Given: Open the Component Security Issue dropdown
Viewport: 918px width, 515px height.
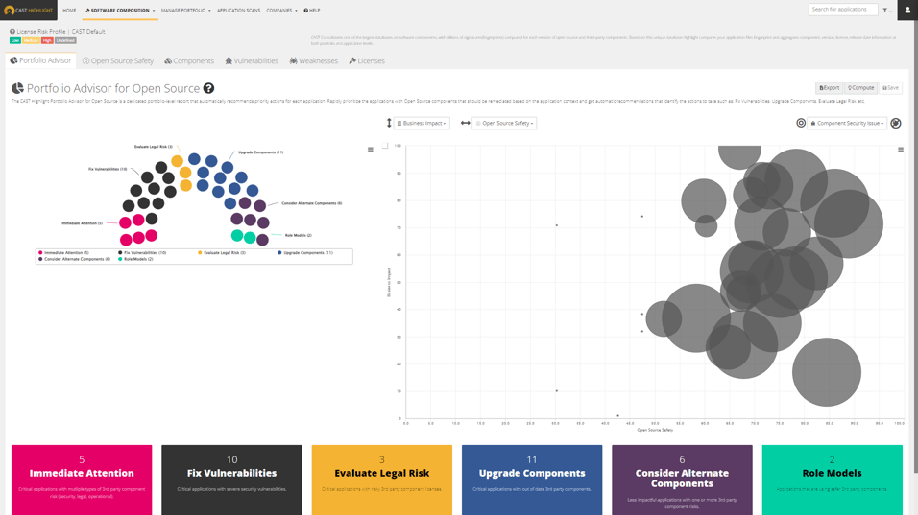Looking at the screenshot, I should point(847,124).
